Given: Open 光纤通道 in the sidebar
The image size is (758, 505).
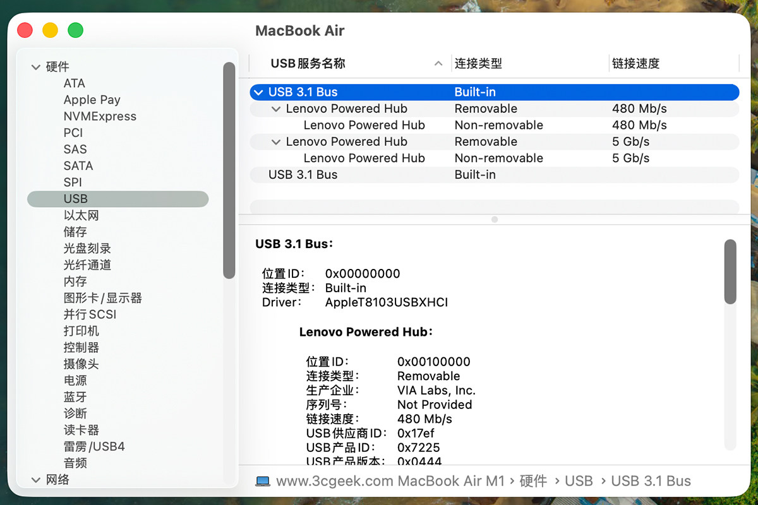Looking at the screenshot, I should 87,264.
